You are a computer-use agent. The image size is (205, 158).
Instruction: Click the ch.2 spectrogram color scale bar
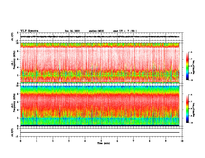187,109
